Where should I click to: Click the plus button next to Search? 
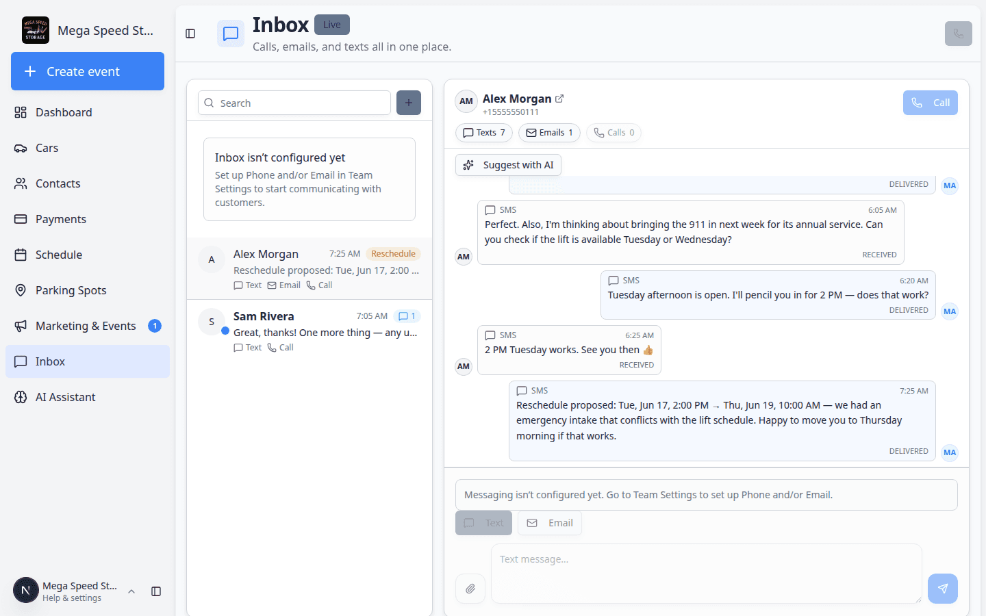point(409,103)
